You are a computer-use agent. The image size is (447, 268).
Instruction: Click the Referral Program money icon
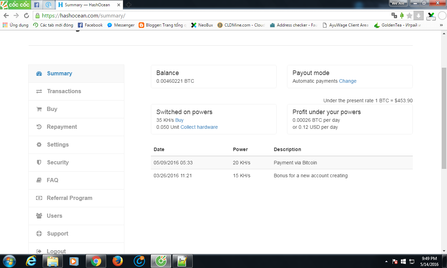pyautogui.click(x=39, y=198)
